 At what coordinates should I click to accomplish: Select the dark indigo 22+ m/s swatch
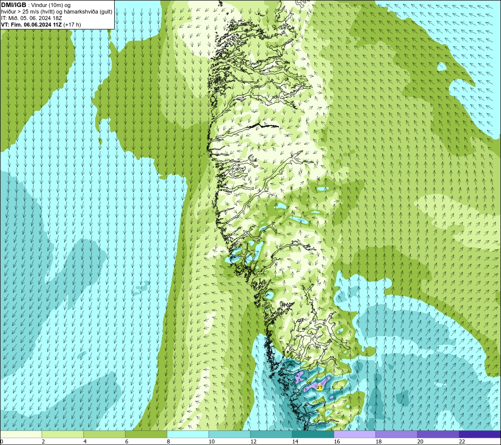[479, 434]
